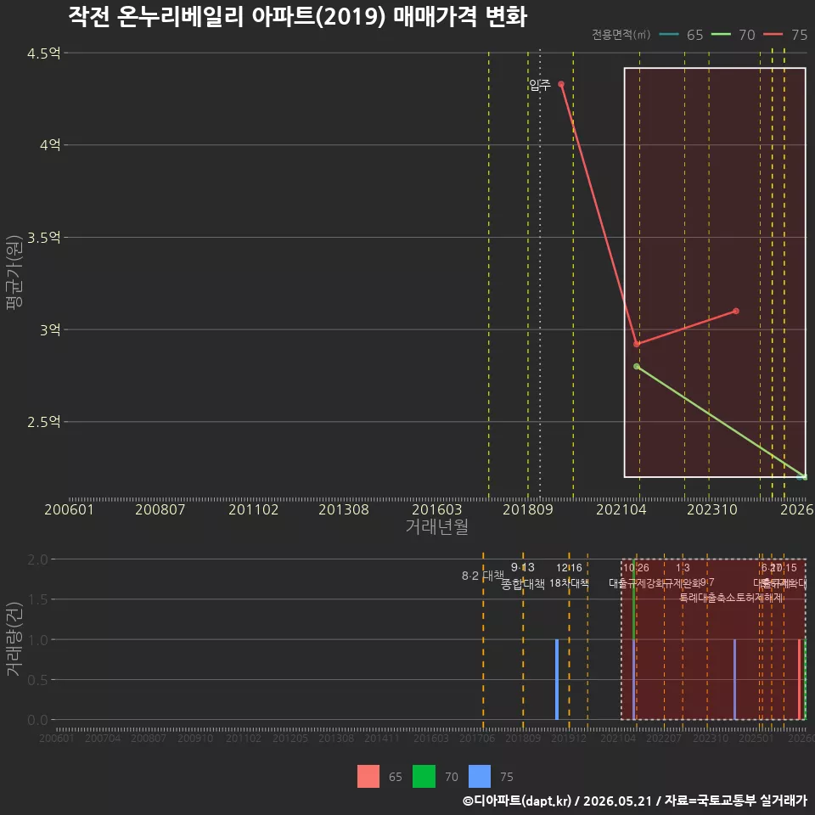
Task: Click the green 70 swatch in bottom legend
Action: [424, 777]
